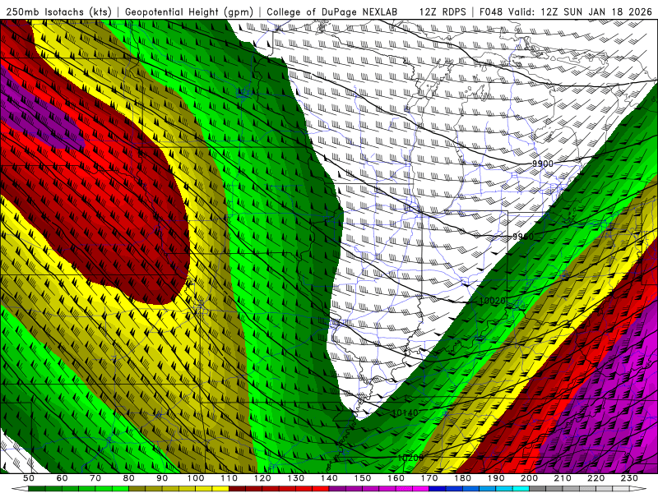Click the 10200 height contour label
Image resolution: width=658 pixels, height=493 pixels.
tap(410, 458)
